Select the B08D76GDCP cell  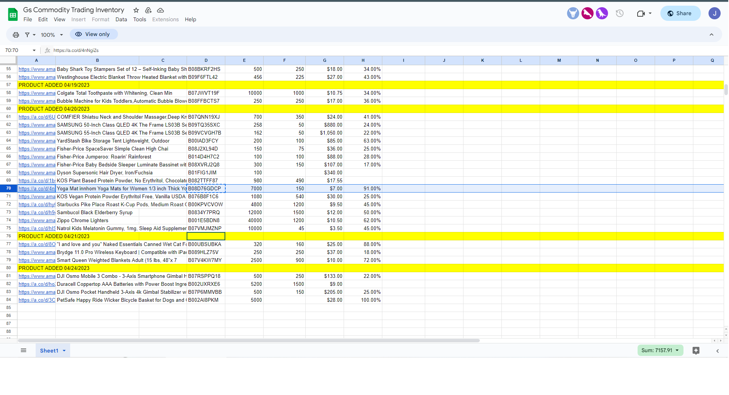(206, 189)
